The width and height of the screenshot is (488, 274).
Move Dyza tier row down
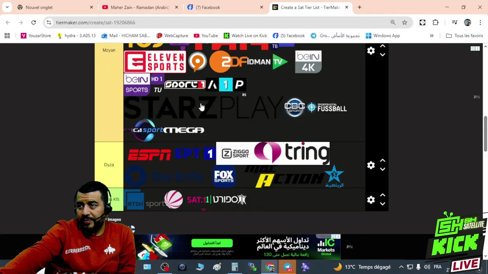tap(383, 169)
